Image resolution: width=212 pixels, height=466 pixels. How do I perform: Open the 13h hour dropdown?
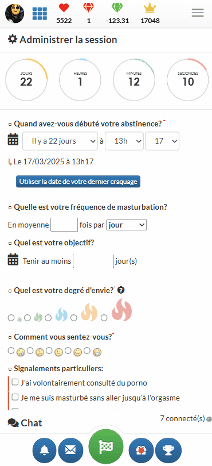point(124,141)
